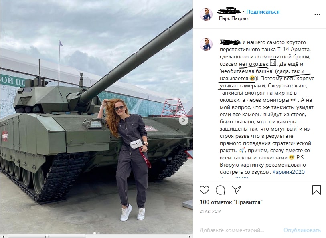
Task: Click the profile avatar in header
Action: 206,14
